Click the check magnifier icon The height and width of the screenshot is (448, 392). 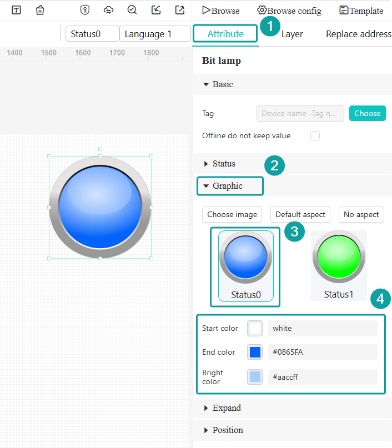132,10
